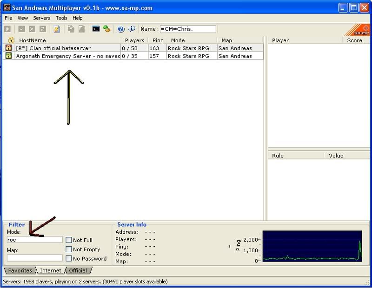Screen dimensions: 372x288
Task: Click the Server Properties sheet icon
Action: pos(82,29)
